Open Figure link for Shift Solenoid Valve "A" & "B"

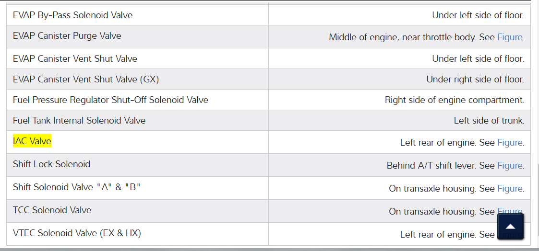[509, 188]
